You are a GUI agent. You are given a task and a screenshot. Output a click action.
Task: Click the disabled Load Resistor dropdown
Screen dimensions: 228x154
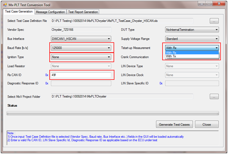(81, 66)
